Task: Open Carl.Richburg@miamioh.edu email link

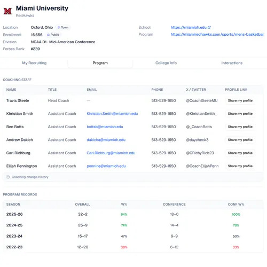Action: 111,153
